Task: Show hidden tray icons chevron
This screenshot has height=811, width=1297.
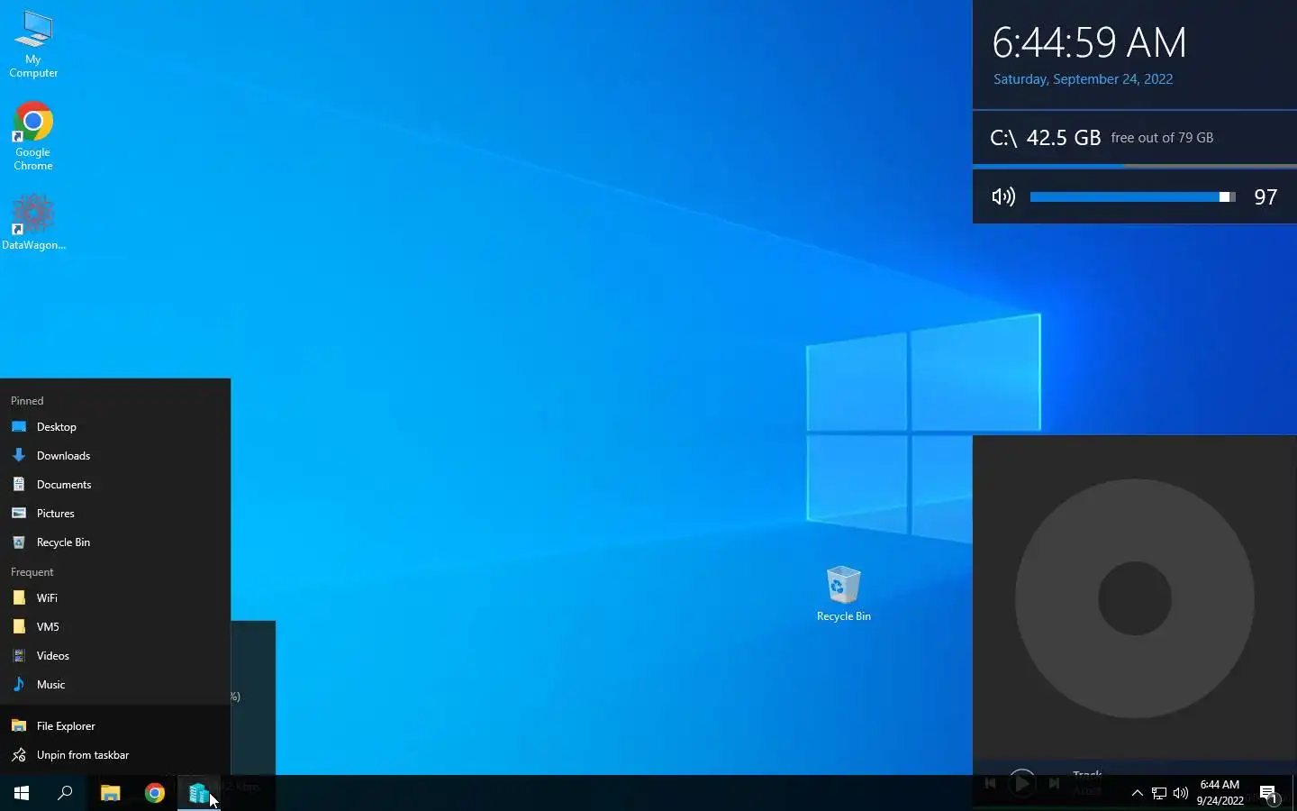Action: tap(1137, 793)
